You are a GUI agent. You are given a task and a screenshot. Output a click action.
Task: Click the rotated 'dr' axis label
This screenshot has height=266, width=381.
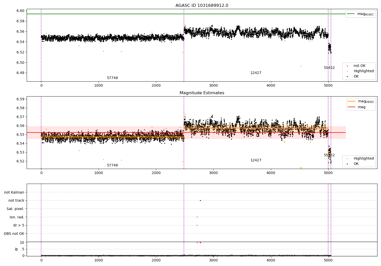click(x=17, y=249)
